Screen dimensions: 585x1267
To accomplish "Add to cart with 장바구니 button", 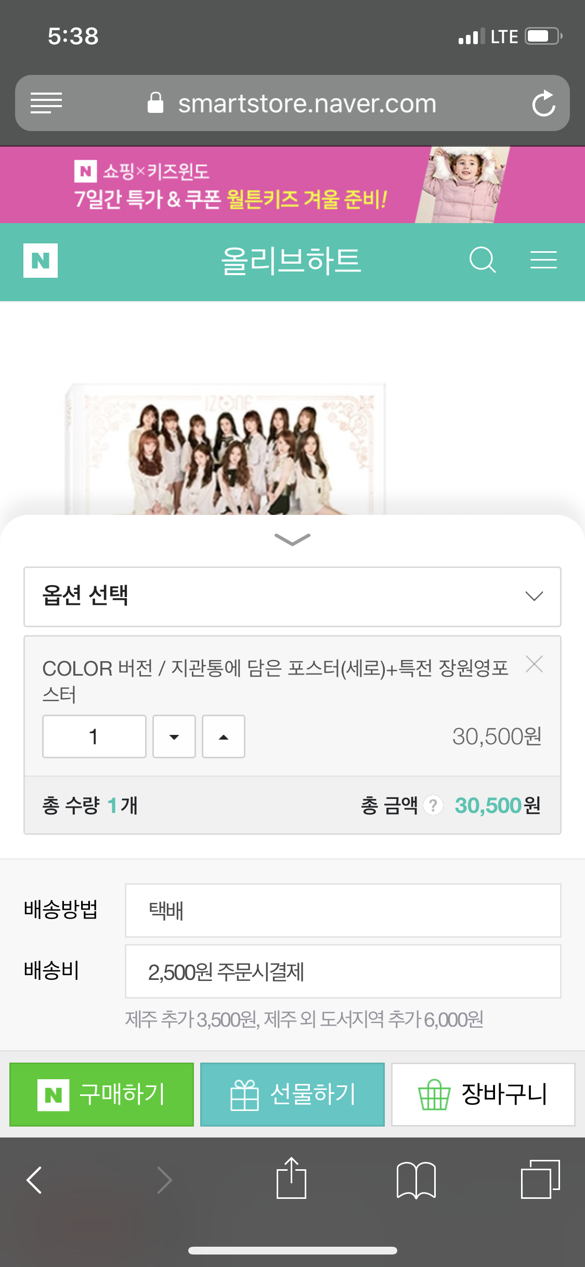I will click(x=483, y=1094).
